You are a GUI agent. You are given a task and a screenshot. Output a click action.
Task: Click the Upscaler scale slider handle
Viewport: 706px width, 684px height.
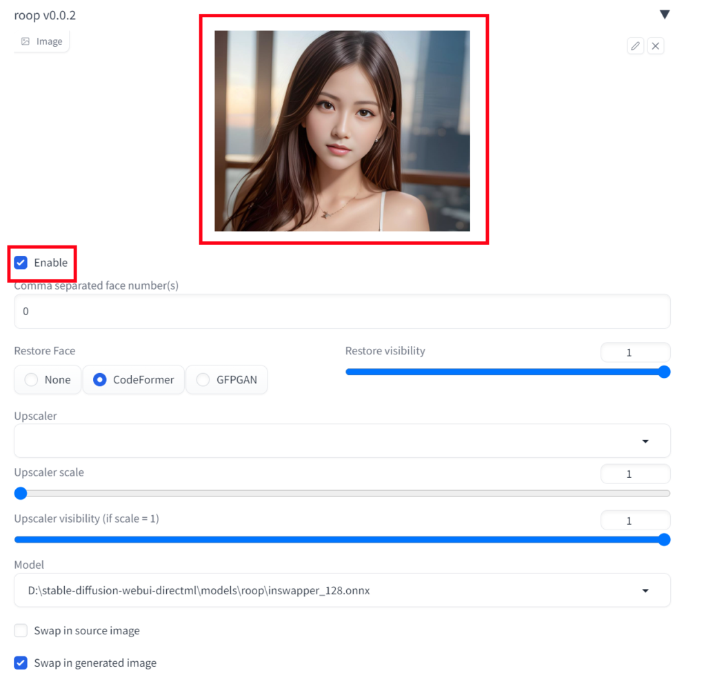[20, 493]
